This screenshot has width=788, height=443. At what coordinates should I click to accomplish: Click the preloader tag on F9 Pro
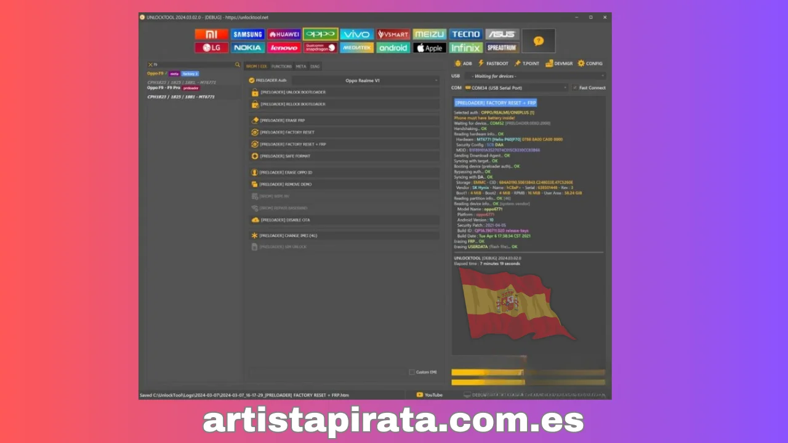click(x=191, y=88)
